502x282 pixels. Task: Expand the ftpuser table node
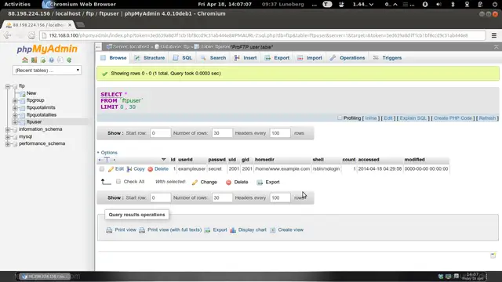click(15, 122)
